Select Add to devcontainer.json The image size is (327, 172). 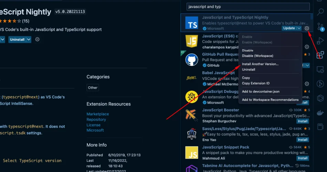[261, 92]
